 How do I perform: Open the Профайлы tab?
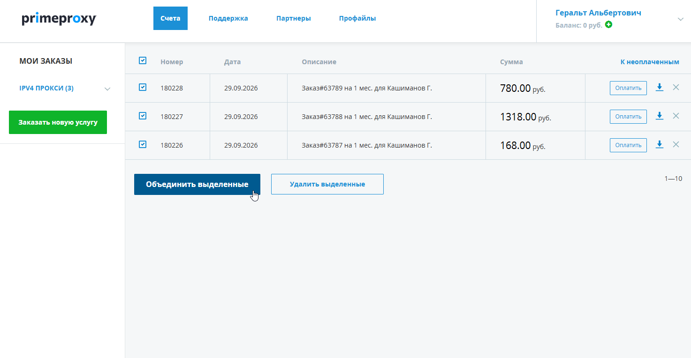click(x=357, y=19)
